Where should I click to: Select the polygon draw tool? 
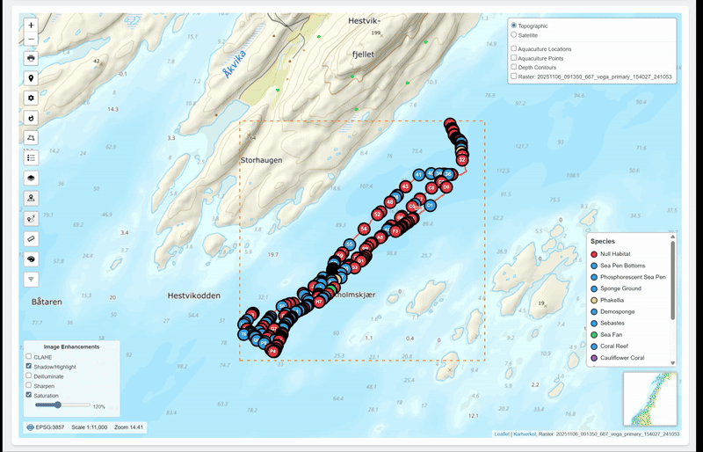click(x=31, y=138)
